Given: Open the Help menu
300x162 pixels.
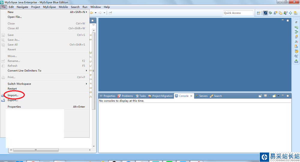Looking at the screenshot, I should pyautogui.click(x=107, y=7).
